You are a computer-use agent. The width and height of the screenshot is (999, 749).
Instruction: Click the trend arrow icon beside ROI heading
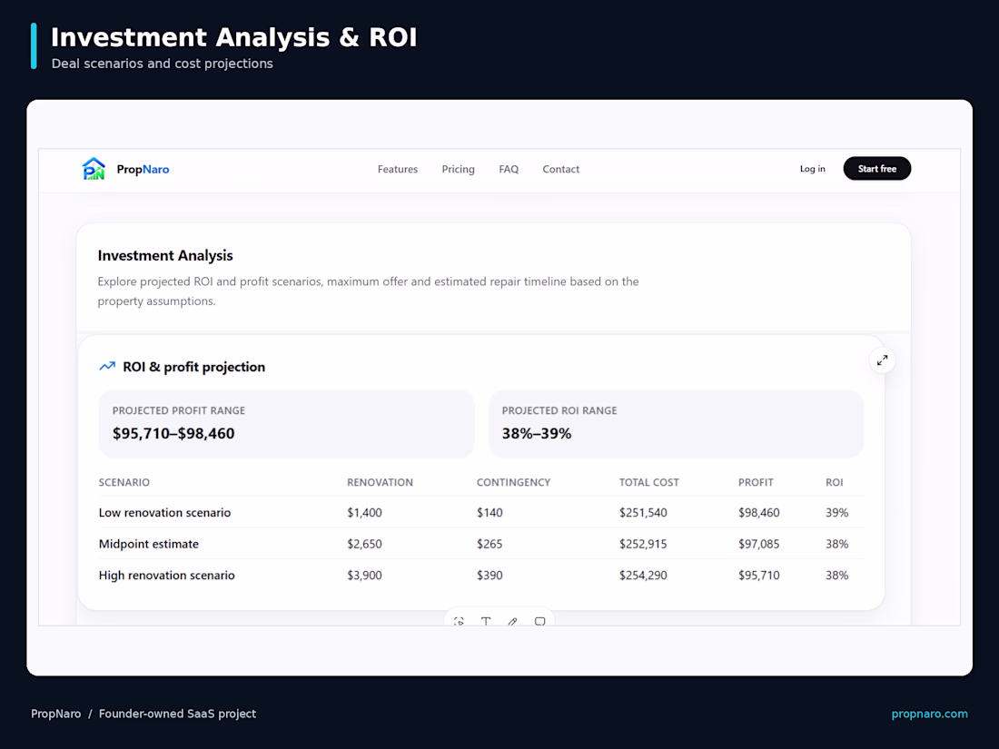coord(107,366)
